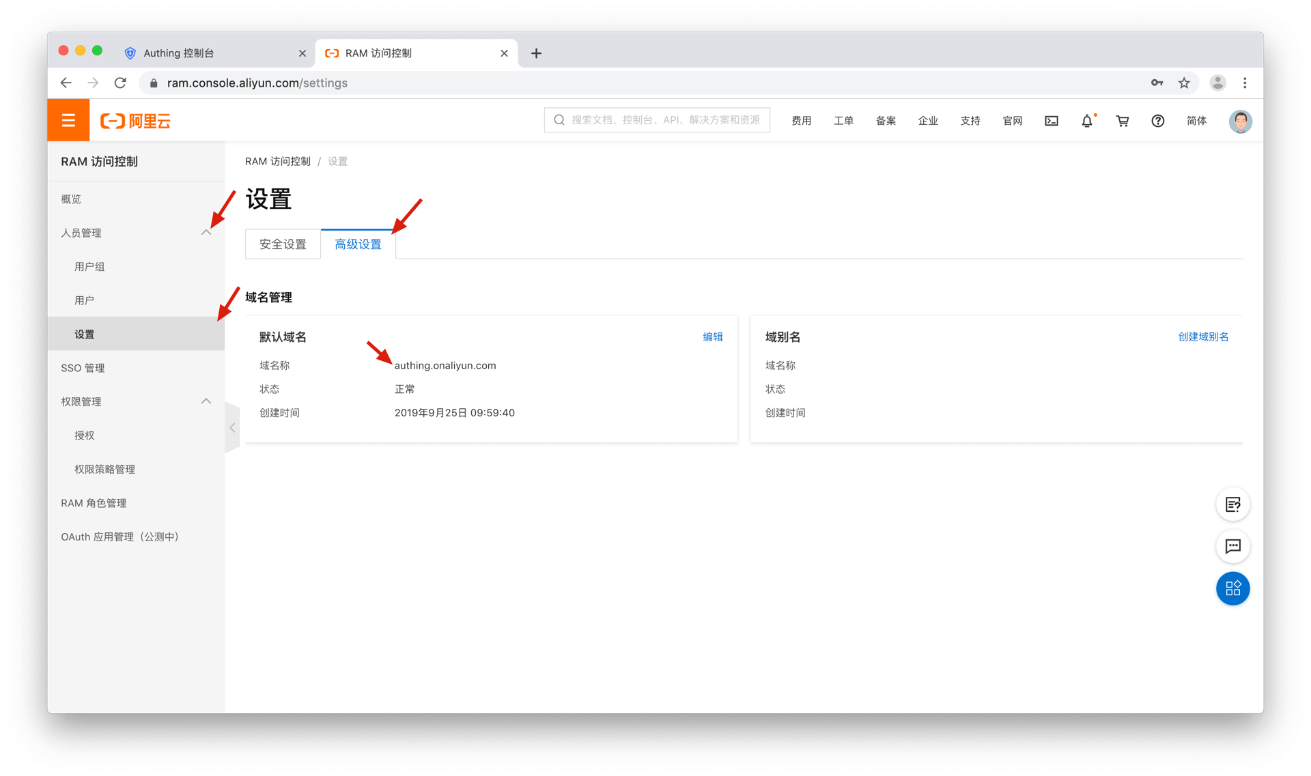The image size is (1311, 776).
Task: Bookmark page with star icon
Action: tap(1184, 83)
